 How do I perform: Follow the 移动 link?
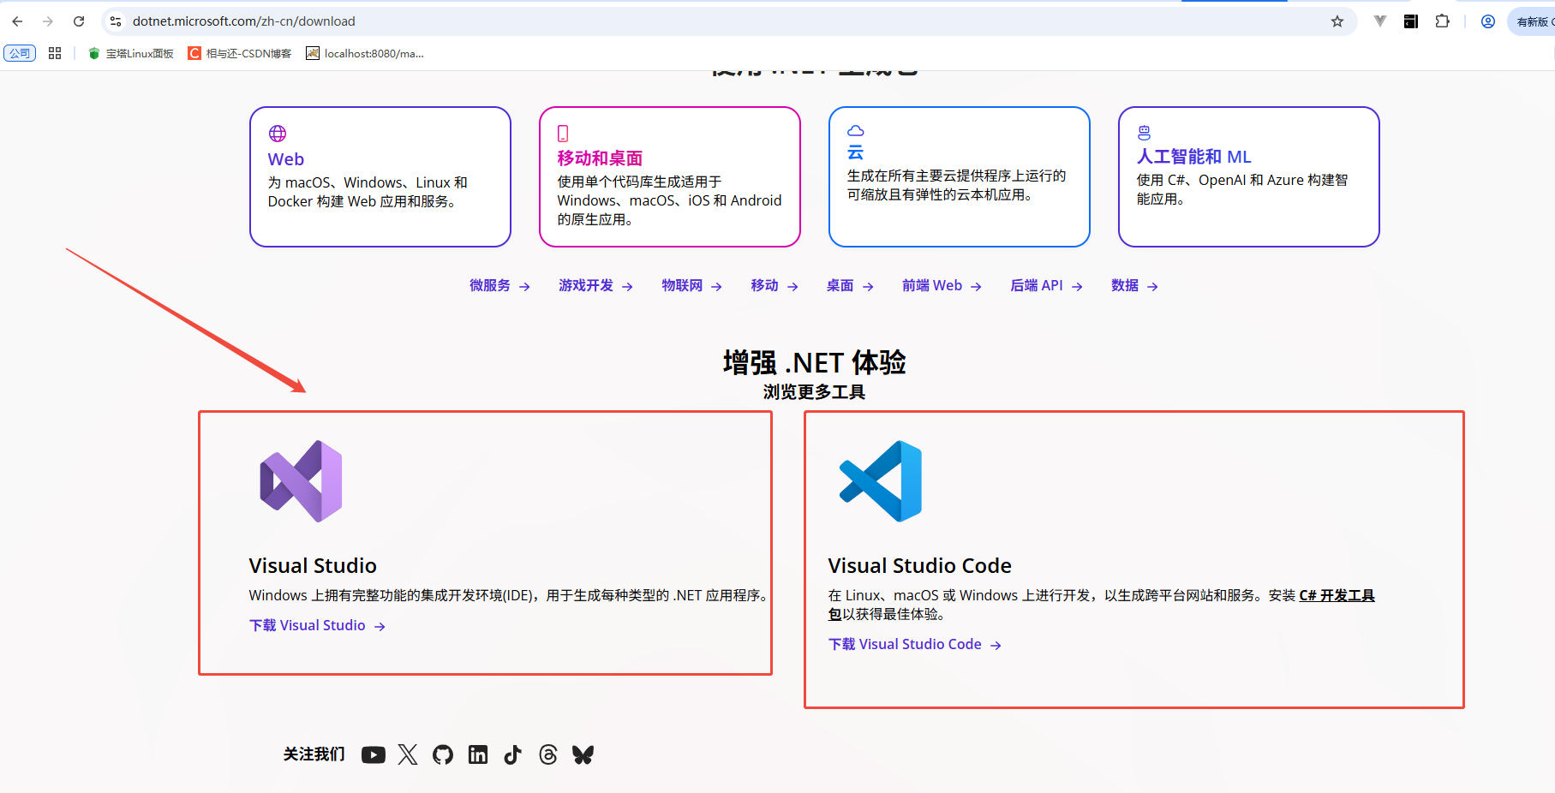tap(775, 286)
